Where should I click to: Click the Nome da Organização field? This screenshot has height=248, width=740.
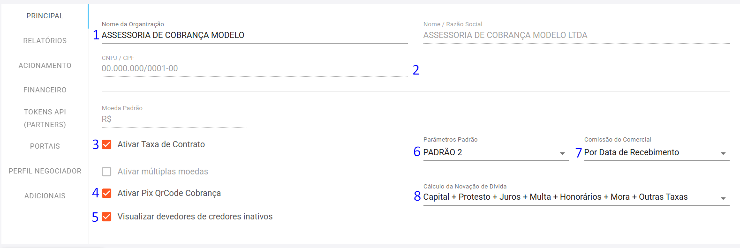tap(254, 36)
